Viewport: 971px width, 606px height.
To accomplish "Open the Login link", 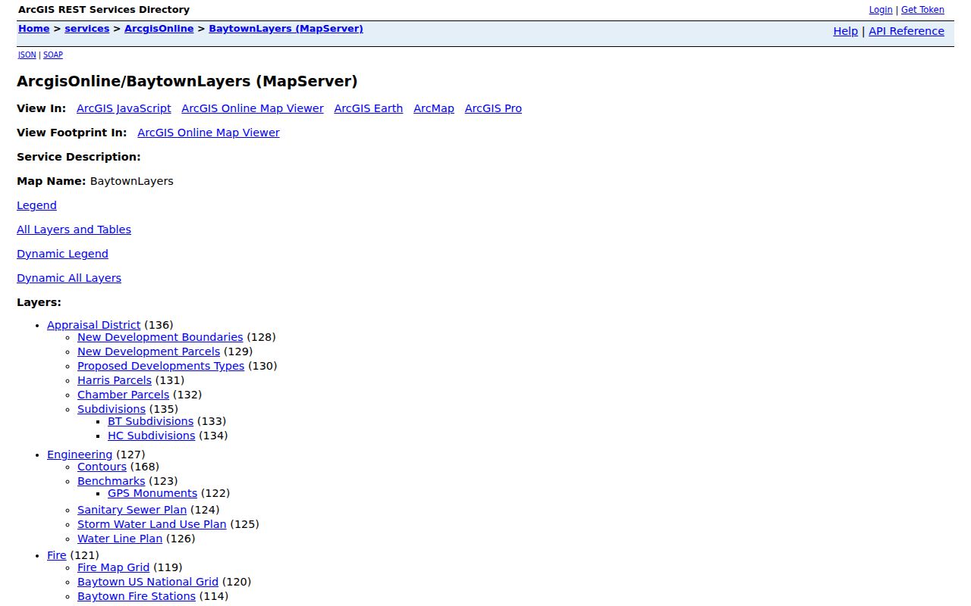I will (x=881, y=10).
